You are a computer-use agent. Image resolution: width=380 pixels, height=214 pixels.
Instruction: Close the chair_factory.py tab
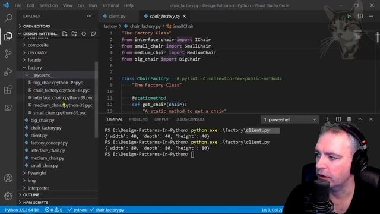[185, 16]
